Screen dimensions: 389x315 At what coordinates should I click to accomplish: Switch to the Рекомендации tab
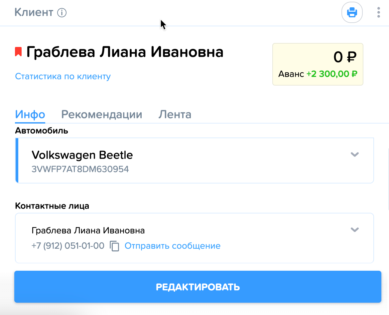pos(102,115)
